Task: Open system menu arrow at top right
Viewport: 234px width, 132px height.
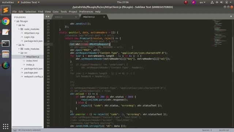Action: [231, 2]
